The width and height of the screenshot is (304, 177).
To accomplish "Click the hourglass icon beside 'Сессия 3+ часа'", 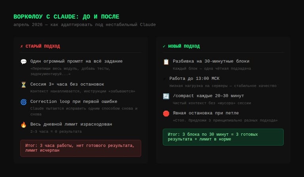I will (24, 85).
